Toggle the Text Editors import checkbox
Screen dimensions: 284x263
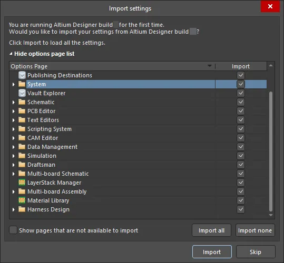pos(241,120)
